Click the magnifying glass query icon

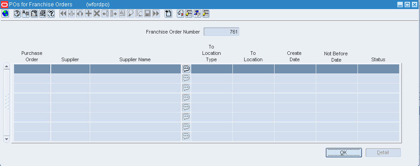[130, 14]
